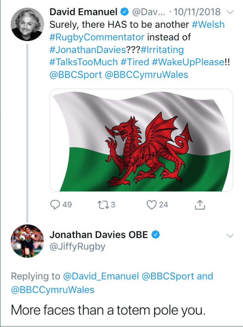Open @David_Emanuel in the replying-to line

pyautogui.click(x=101, y=276)
